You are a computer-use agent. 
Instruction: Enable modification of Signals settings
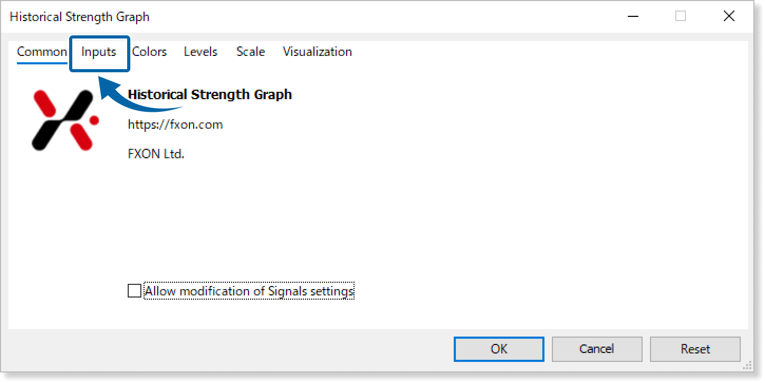tap(134, 291)
